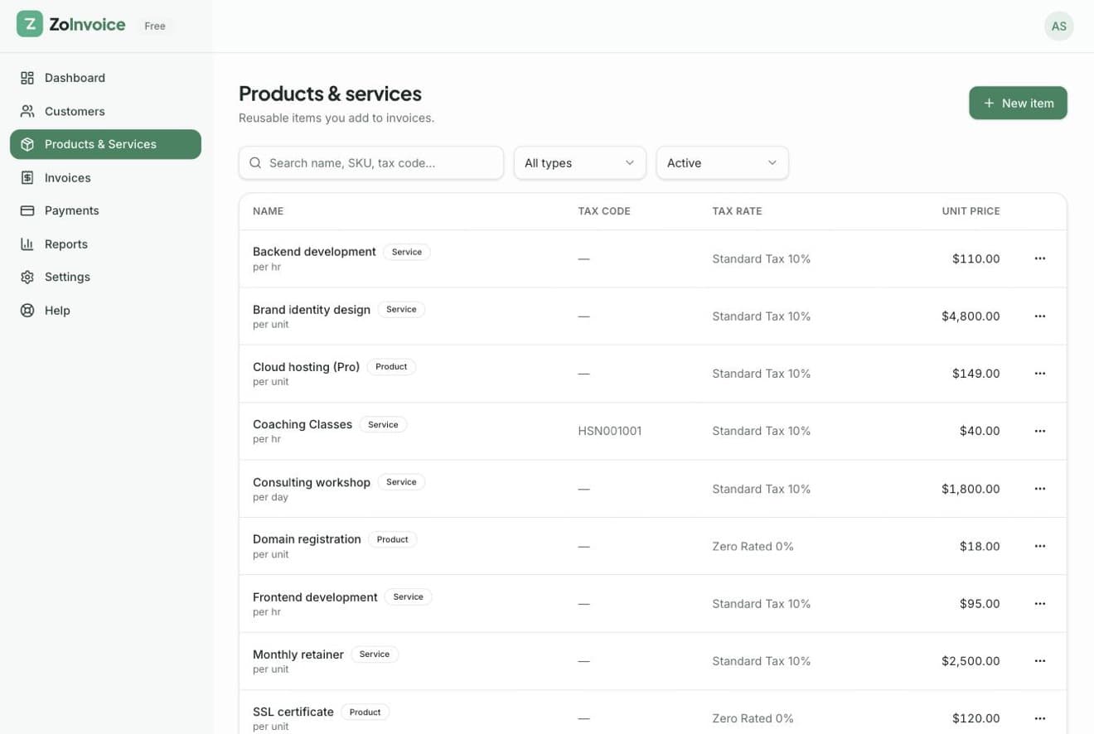The height and width of the screenshot is (734, 1094).
Task: Go to Settings in the sidebar
Action: pos(105,277)
